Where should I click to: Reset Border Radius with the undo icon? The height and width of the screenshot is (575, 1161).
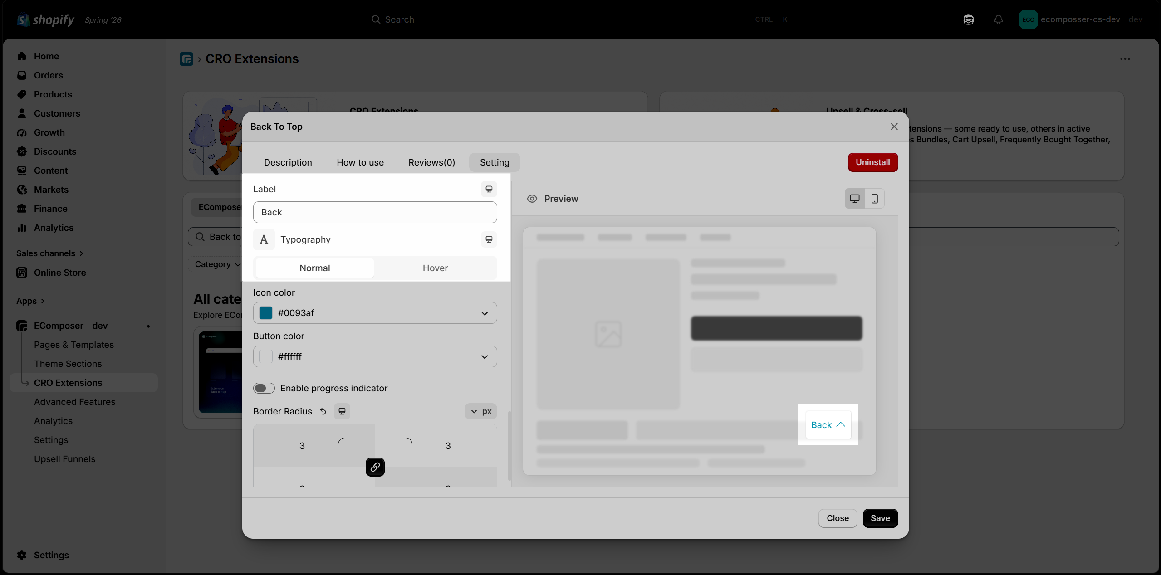point(323,411)
